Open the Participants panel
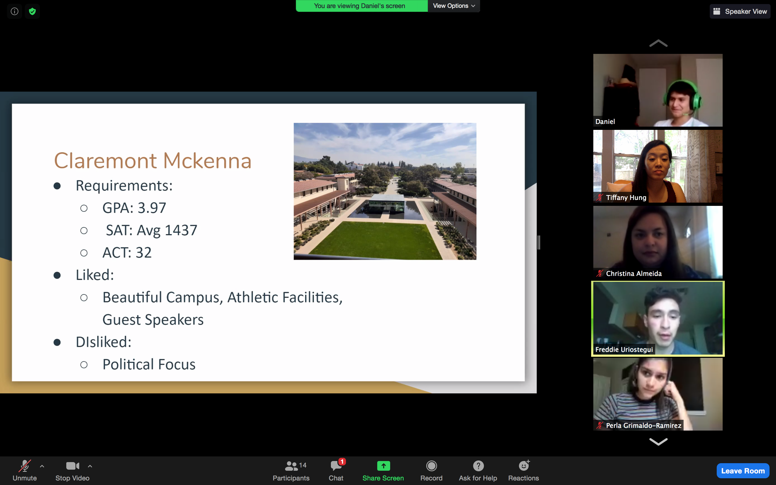This screenshot has width=776, height=485. tap(291, 470)
